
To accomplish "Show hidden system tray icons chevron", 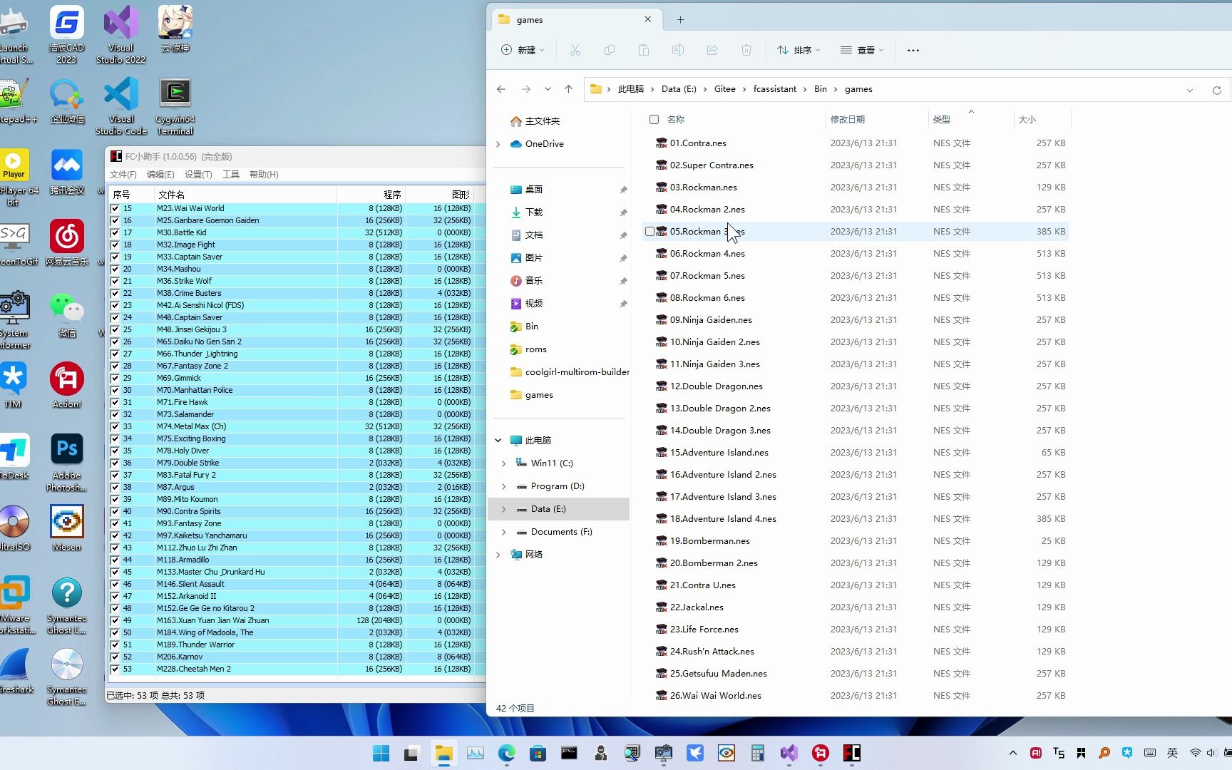I will click(1012, 753).
